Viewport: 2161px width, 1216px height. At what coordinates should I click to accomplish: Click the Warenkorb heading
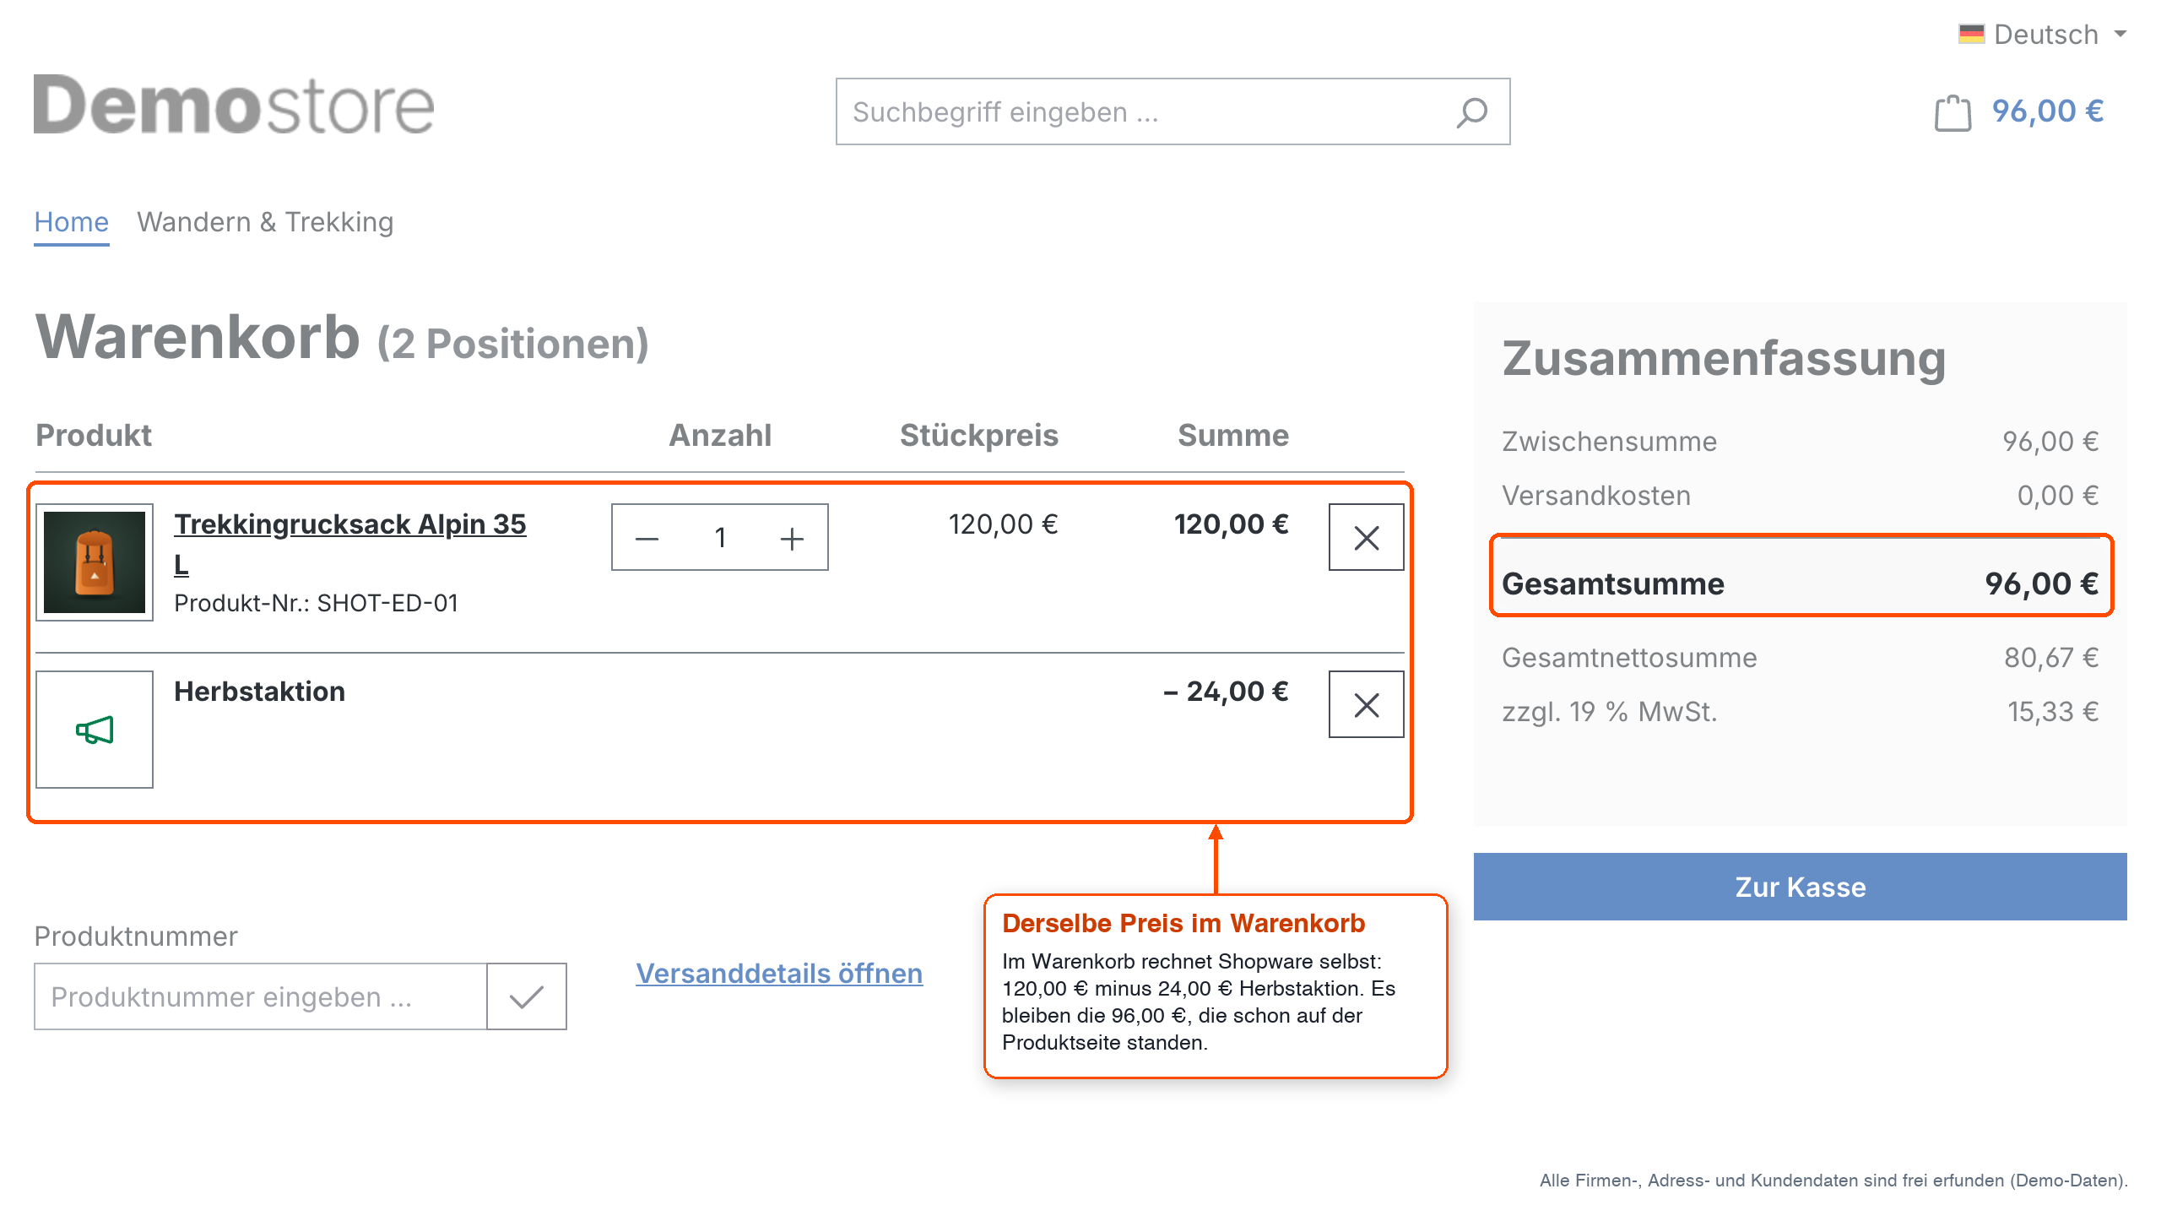pos(198,337)
